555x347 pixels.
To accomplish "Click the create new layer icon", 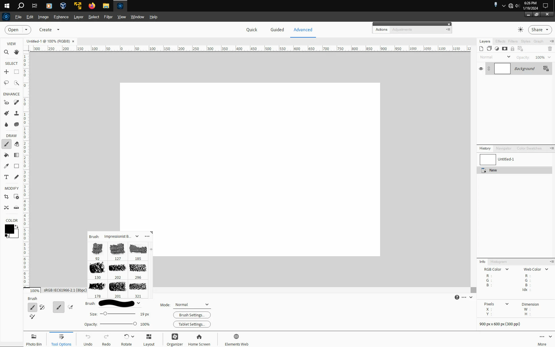I will [481, 49].
